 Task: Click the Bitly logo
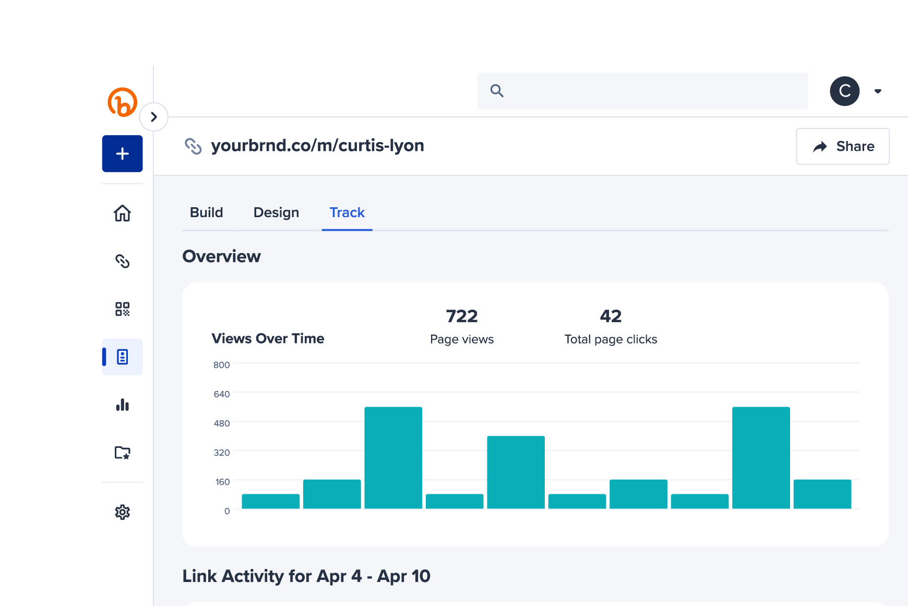[122, 102]
